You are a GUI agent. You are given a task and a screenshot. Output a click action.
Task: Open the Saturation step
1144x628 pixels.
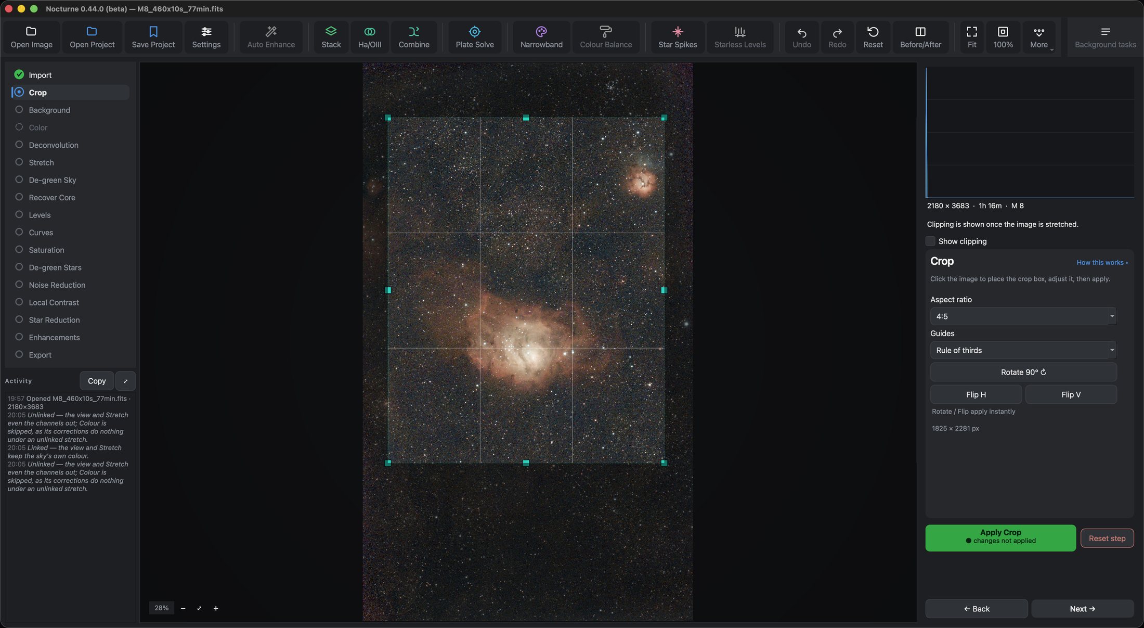pos(70,250)
